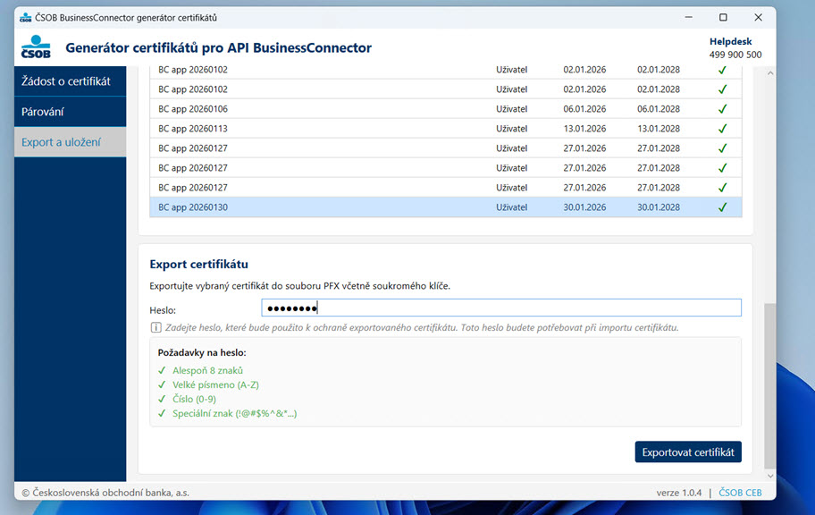Click checkmark next to Speciální znak requirement

tap(162, 414)
